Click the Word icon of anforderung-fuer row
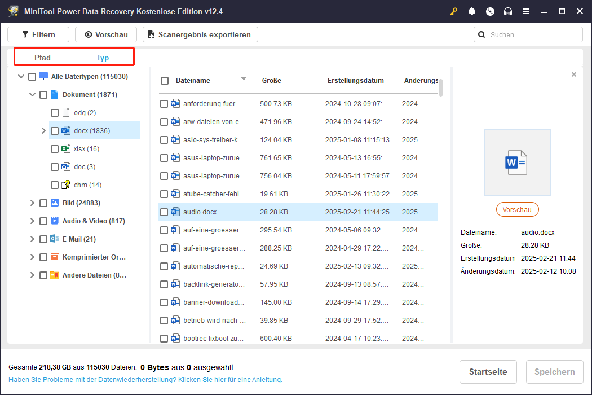This screenshot has width=592, height=395. click(x=175, y=104)
